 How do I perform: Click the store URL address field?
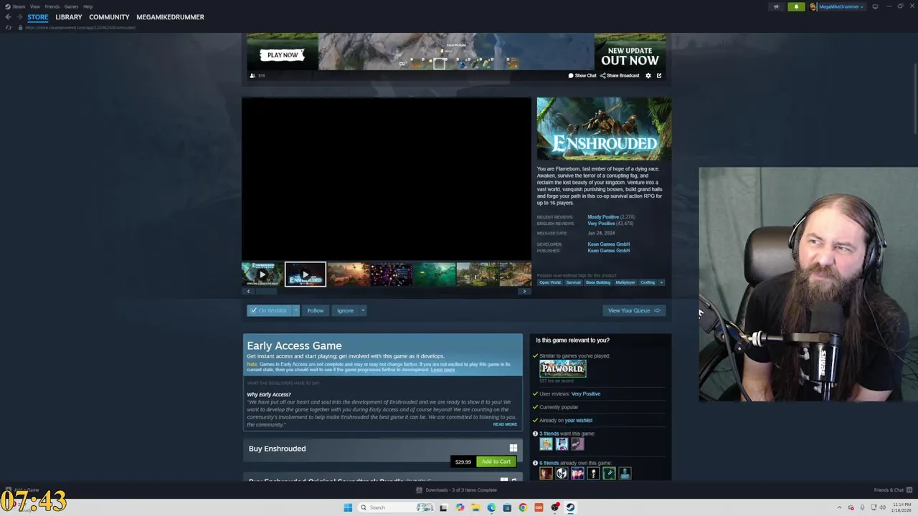click(80, 27)
